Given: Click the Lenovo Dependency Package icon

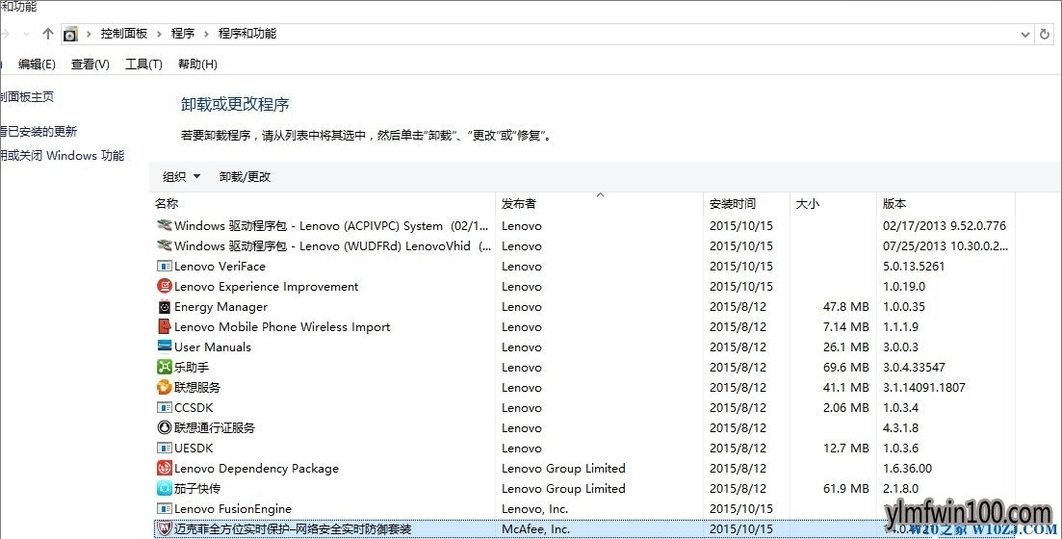Looking at the screenshot, I should [x=164, y=468].
